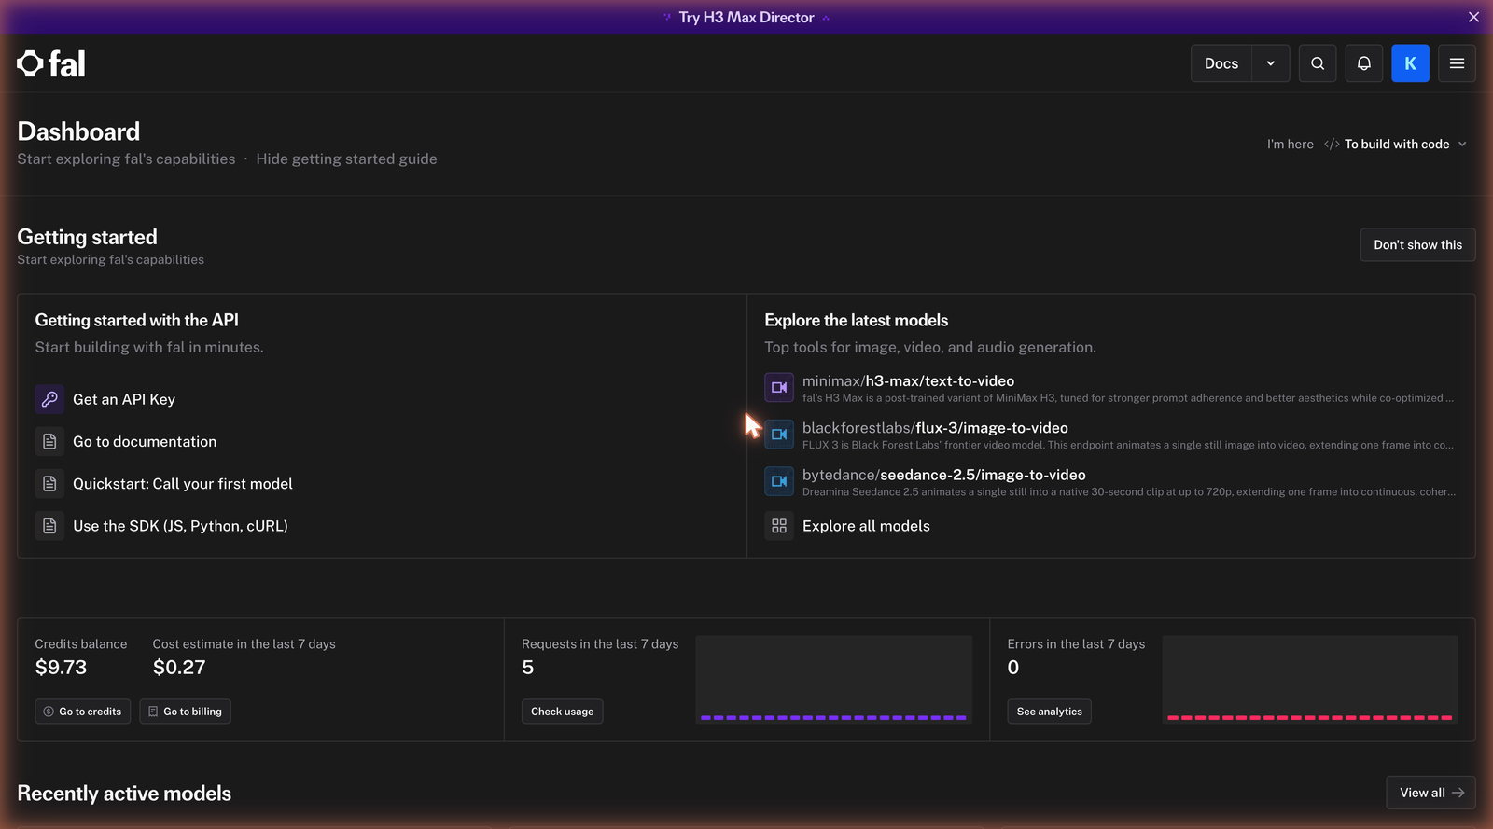Click the key icon beside Get an API Key
This screenshot has width=1493, height=829.
pos(49,399)
